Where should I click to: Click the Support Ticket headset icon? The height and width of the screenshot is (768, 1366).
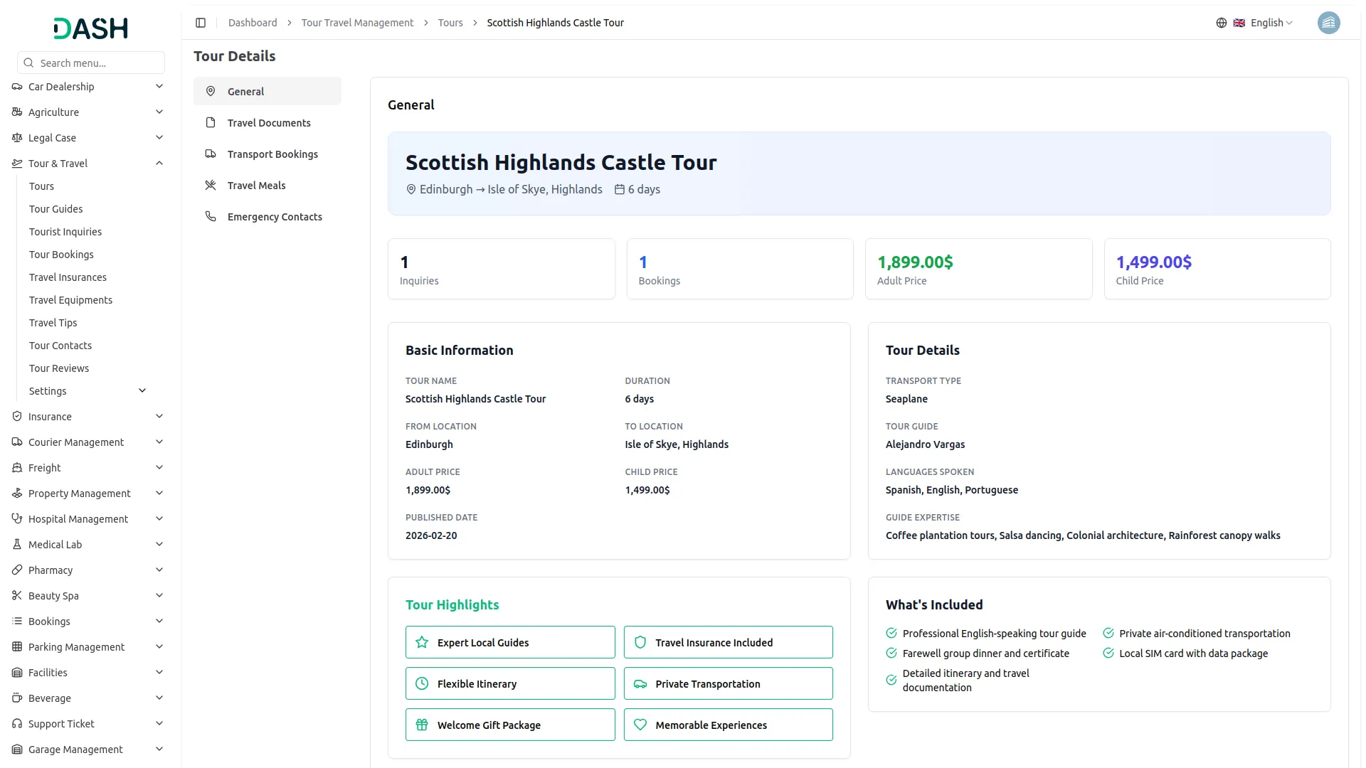pyautogui.click(x=16, y=723)
